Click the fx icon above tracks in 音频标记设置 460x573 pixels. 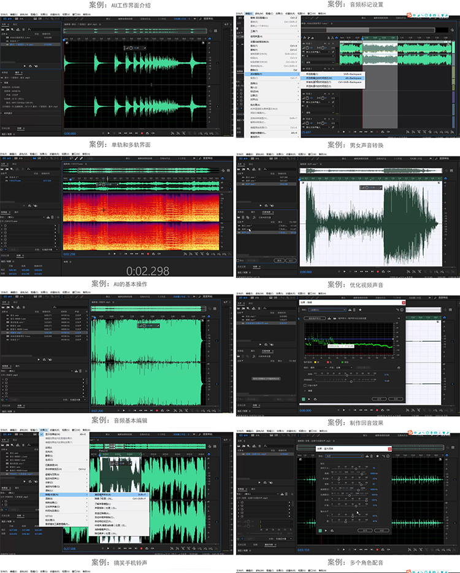(x=305, y=37)
